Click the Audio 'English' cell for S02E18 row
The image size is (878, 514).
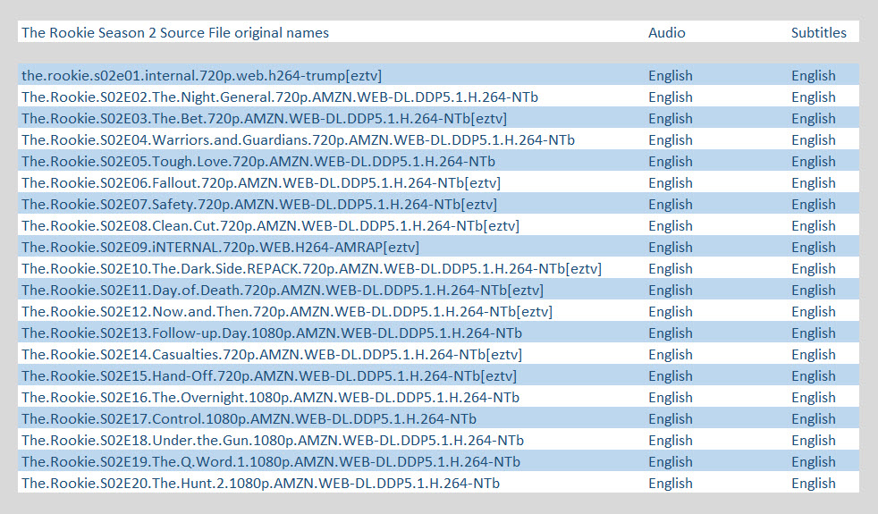[x=671, y=441]
